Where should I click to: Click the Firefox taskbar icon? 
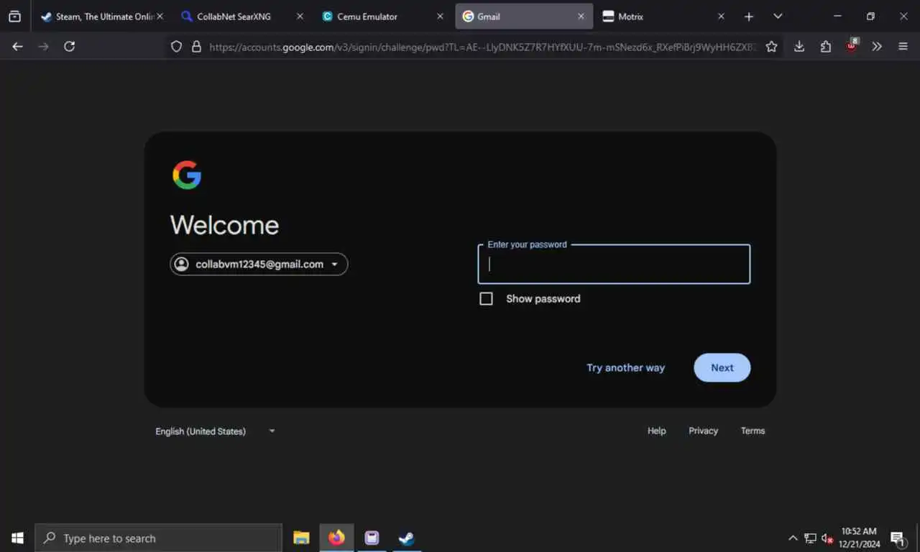click(x=336, y=538)
